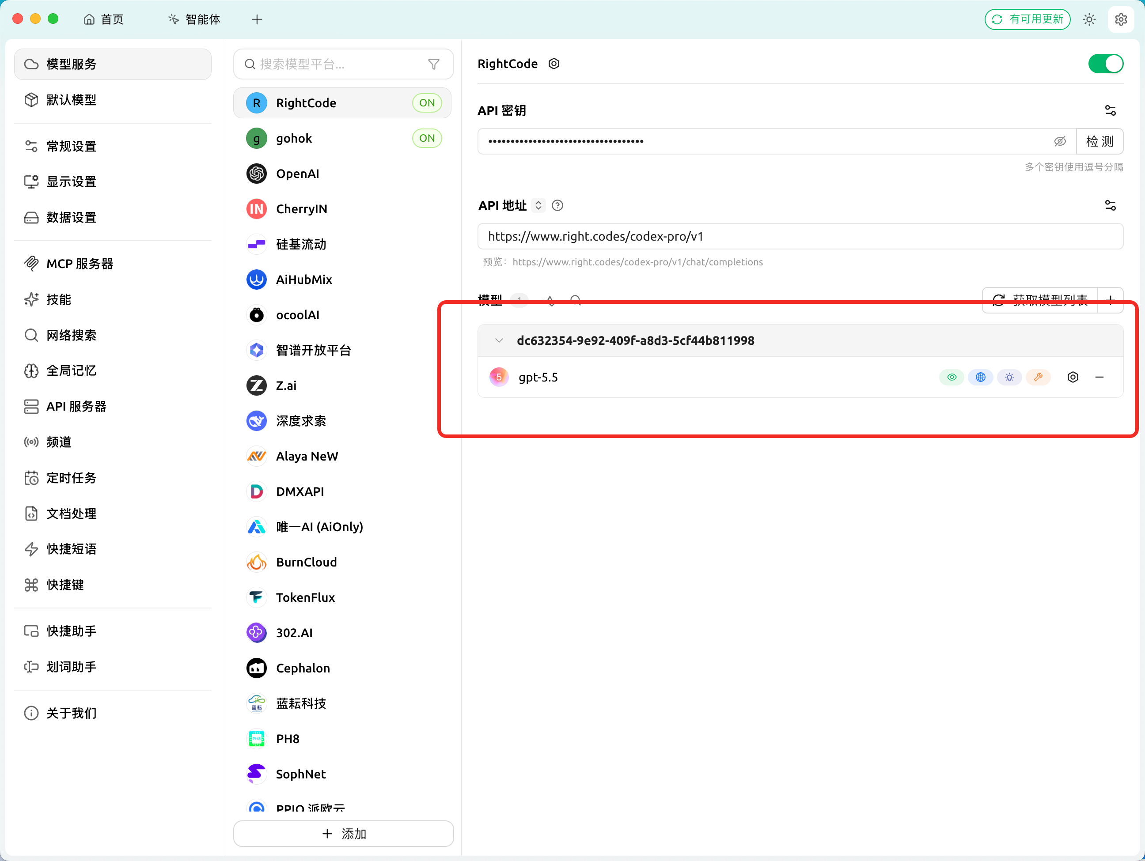The height and width of the screenshot is (861, 1145).
Task: Click the 有可用更新 update button
Action: pos(1027,20)
